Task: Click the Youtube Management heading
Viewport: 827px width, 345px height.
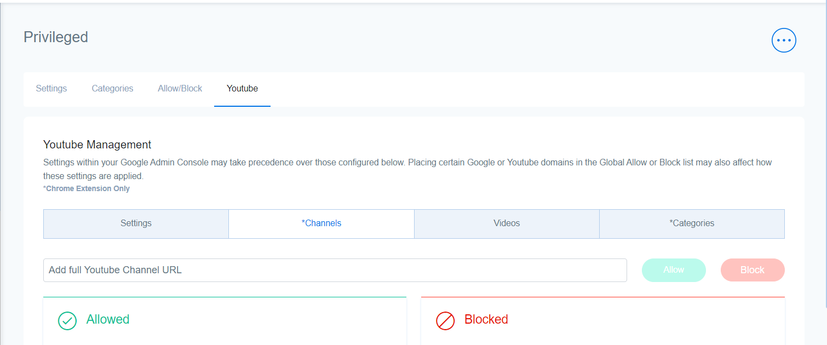Action: pyautogui.click(x=97, y=145)
